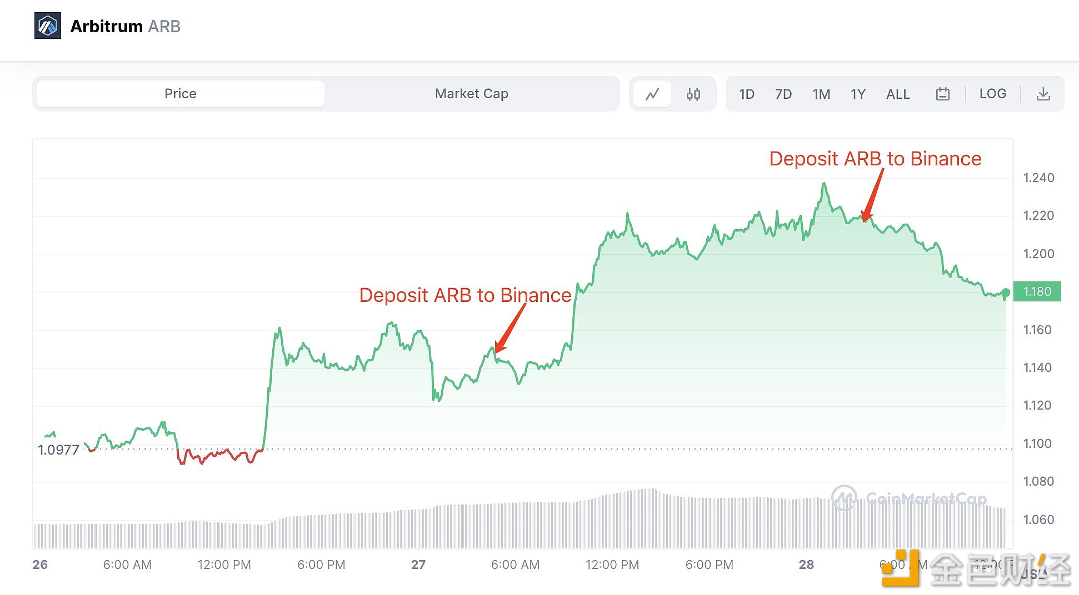
Task: Switch to candlestick chart icon
Action: click(693, 94)
